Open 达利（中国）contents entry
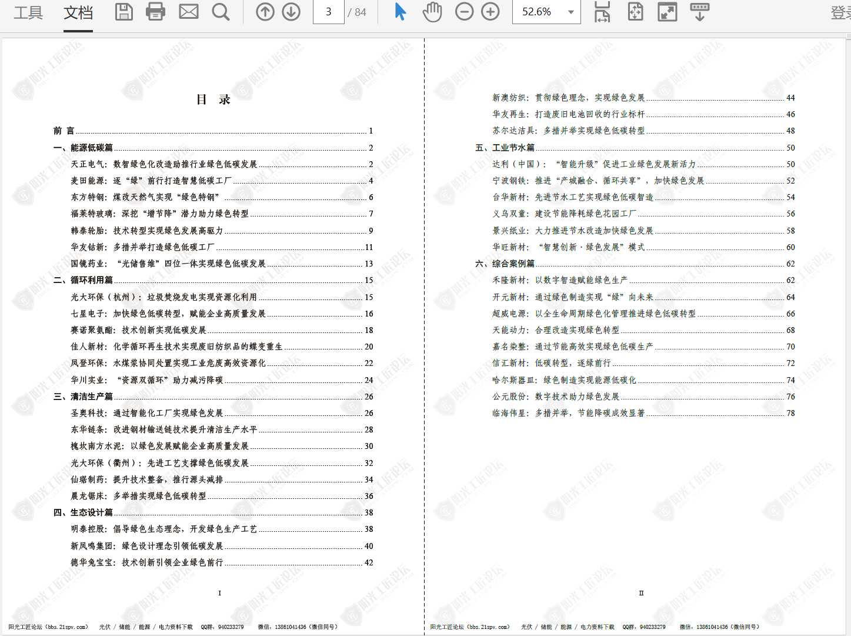 (643, 164)
